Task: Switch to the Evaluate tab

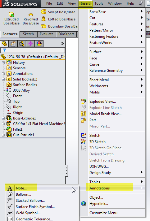Action: tap(47, 34)
